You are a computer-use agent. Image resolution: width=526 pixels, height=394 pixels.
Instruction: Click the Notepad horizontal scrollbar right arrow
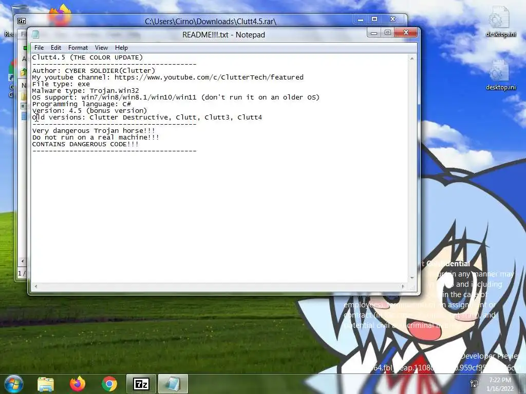pos(403,286)
